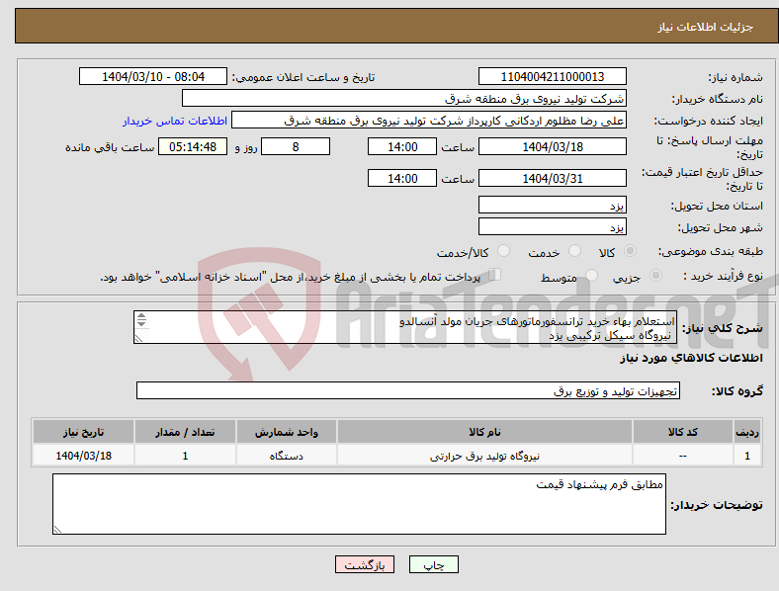Click the بازگشت back button

365,564
